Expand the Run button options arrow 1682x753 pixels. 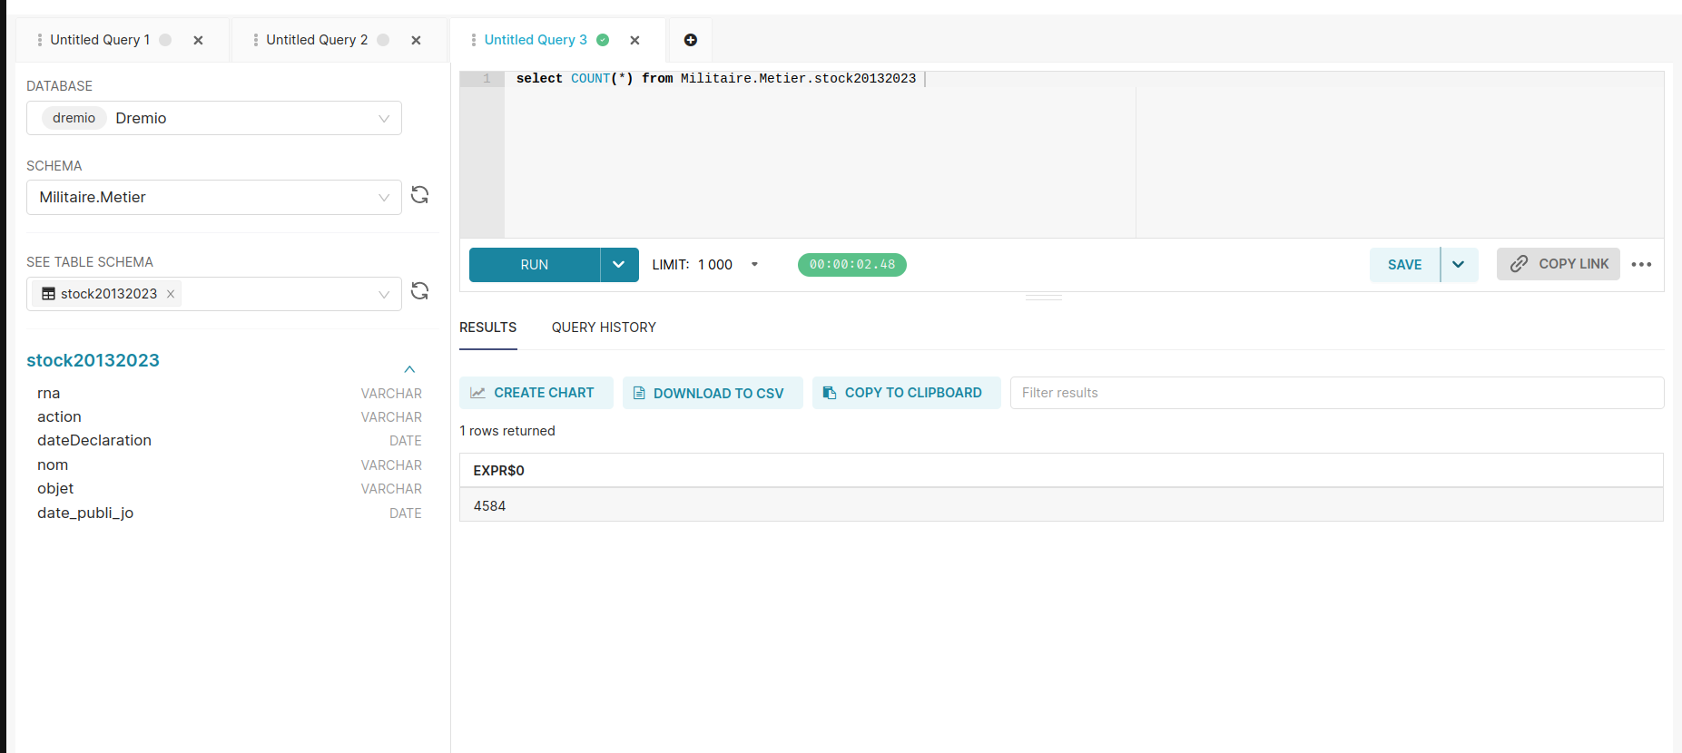coord(619,265)
